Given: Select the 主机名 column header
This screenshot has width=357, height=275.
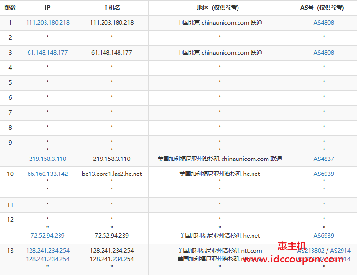Looking at the screenshot, I should pyautogui.click(x=112, y=8).
